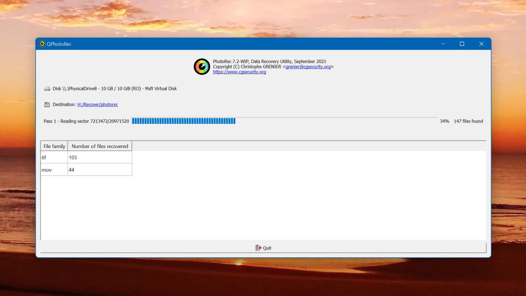Open the grenier@cgsecurity.org email link
This screenshot has width=526, height=296.
click(308, 67)
